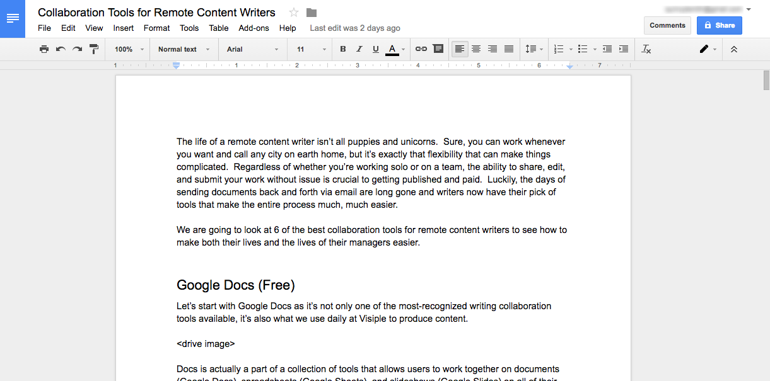
Task: Open the zoom level dropdown
Action: point(129,49)
